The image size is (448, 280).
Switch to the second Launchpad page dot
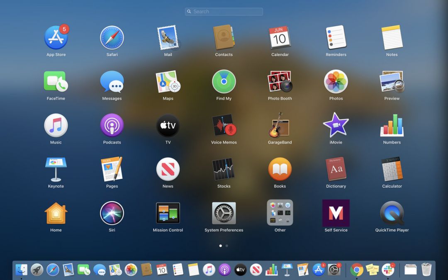[x=227, y=246]
